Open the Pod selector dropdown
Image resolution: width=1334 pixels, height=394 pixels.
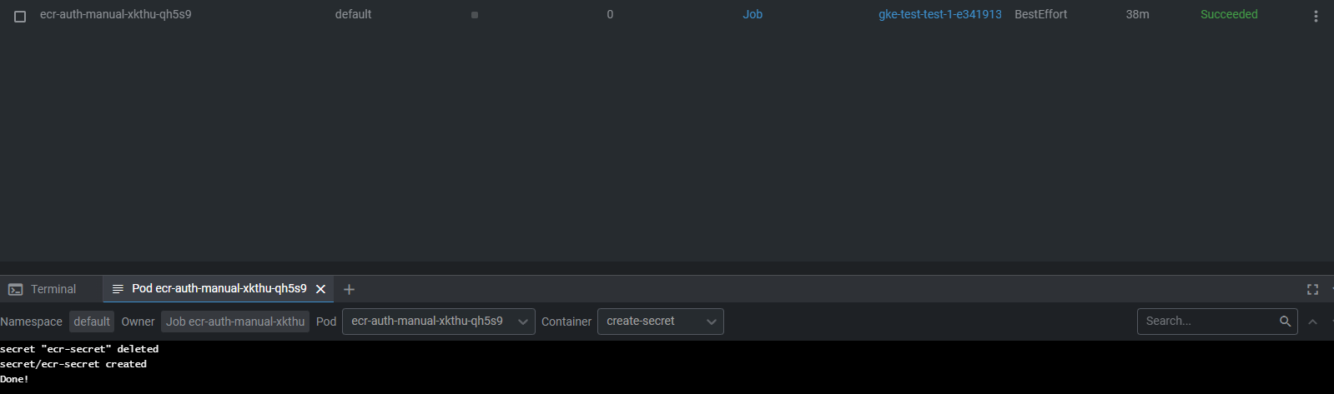point(439,322)
